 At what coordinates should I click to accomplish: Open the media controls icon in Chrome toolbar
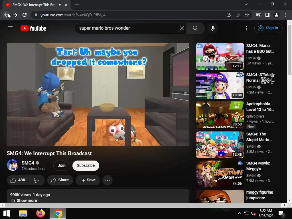tap(258, 15)
